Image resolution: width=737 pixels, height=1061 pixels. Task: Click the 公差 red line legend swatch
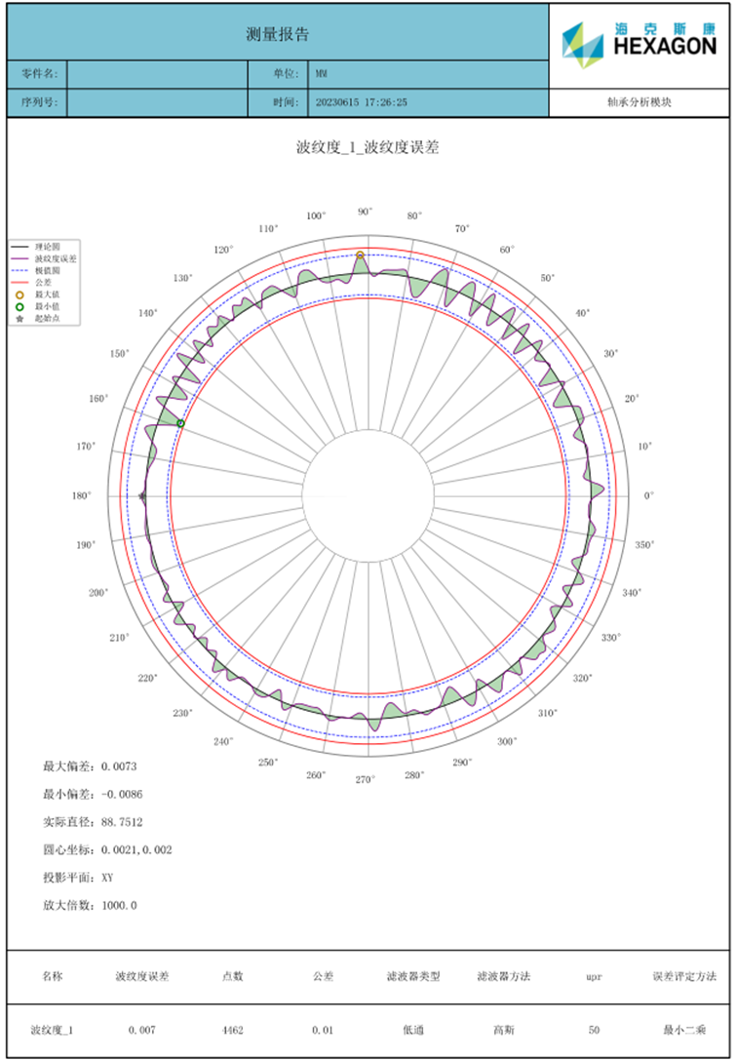(x=19, y=283)
